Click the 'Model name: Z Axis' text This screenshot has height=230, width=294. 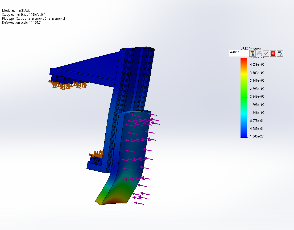16,11
